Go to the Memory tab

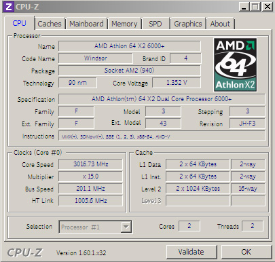(x=124, y=24)
